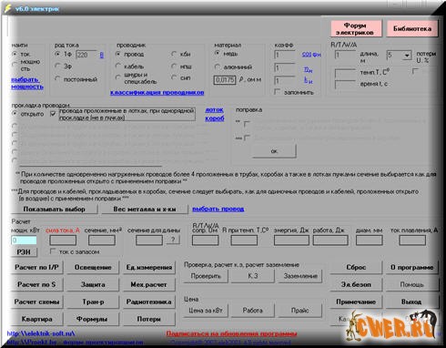Click the 'Формулы' button
446x348 pixels.
(x=93, y=319)
